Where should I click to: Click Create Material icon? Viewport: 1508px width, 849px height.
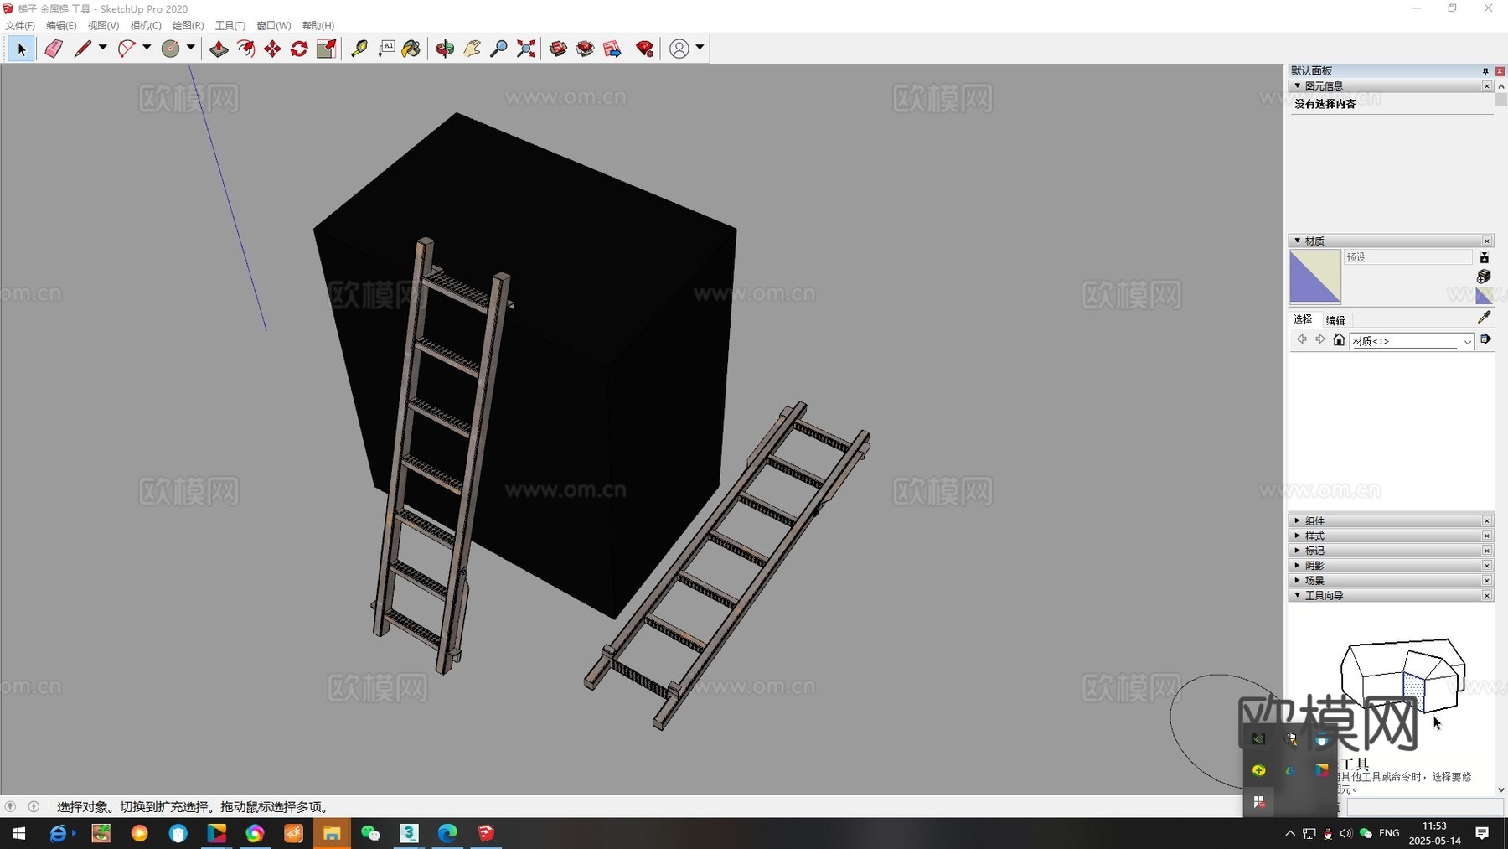pyautogui.click(x=1484, y=277)
